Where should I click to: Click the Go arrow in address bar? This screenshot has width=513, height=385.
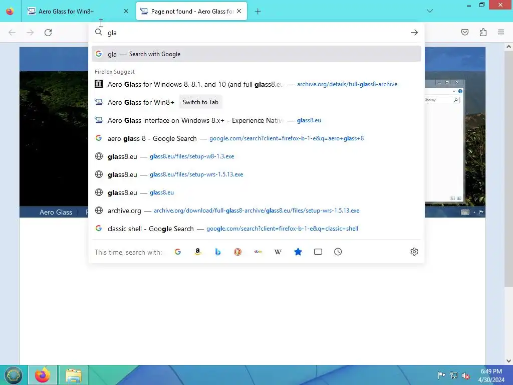[x=414, y=33]
